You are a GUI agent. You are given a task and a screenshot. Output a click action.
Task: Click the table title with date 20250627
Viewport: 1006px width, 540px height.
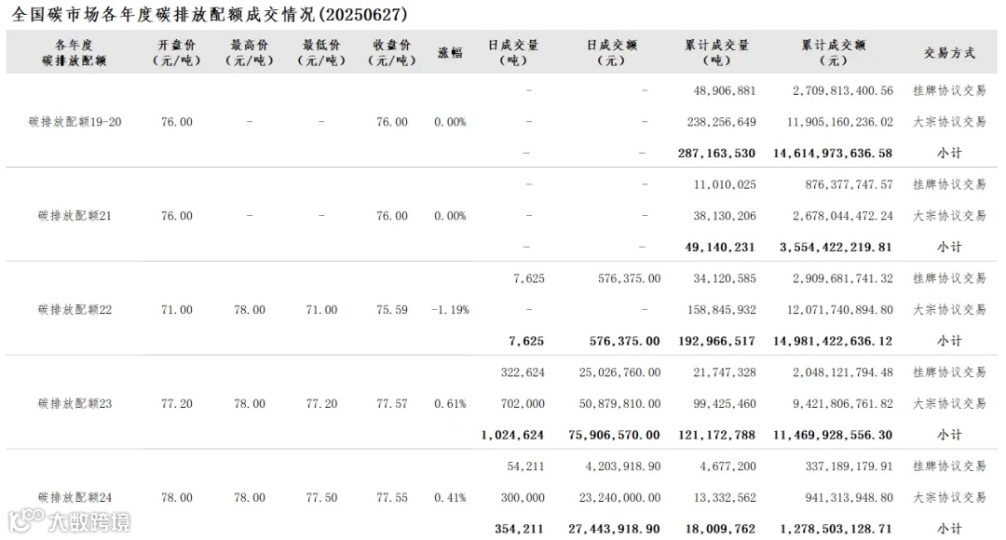tap(210, 15)
